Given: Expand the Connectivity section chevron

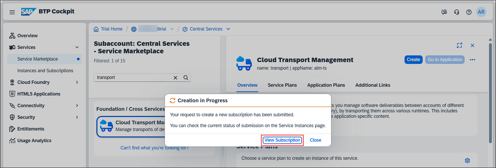Looking at the screenshot, I should click(x=77, y=105).
